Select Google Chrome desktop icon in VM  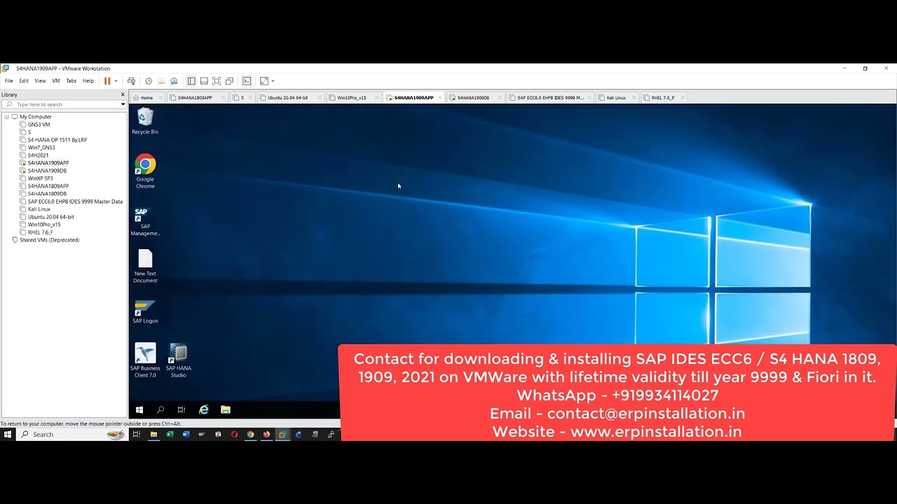(x=145, y=171)
